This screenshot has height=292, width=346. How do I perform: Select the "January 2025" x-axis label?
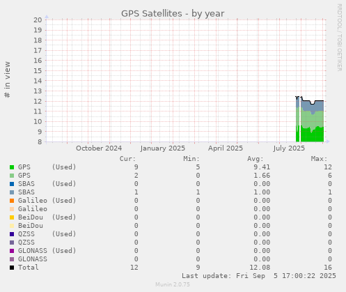pos(163,148)
